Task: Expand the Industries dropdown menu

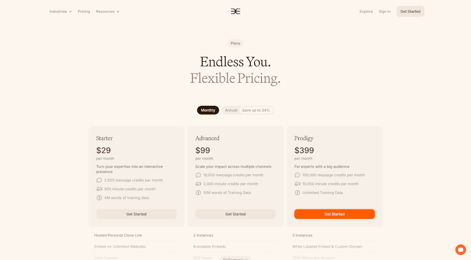Action: pyautogui.click(x=60, y=11)
